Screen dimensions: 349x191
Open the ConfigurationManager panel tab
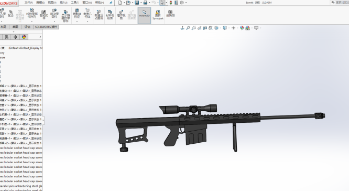(7, 37)
